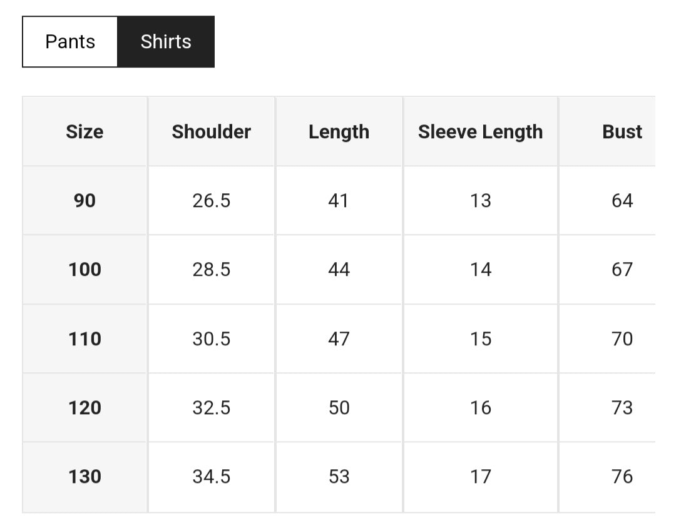Switch to the Pants tab
The height and width of the screenshot is (523, 676).
tap(70, 42)
